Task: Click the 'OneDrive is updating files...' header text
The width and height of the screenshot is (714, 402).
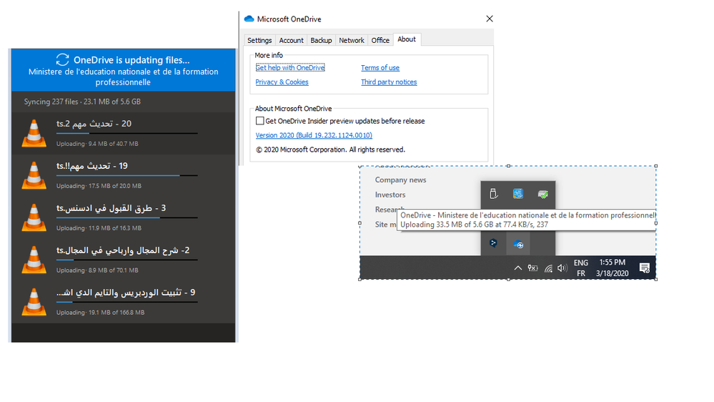Action: [132, 59]
